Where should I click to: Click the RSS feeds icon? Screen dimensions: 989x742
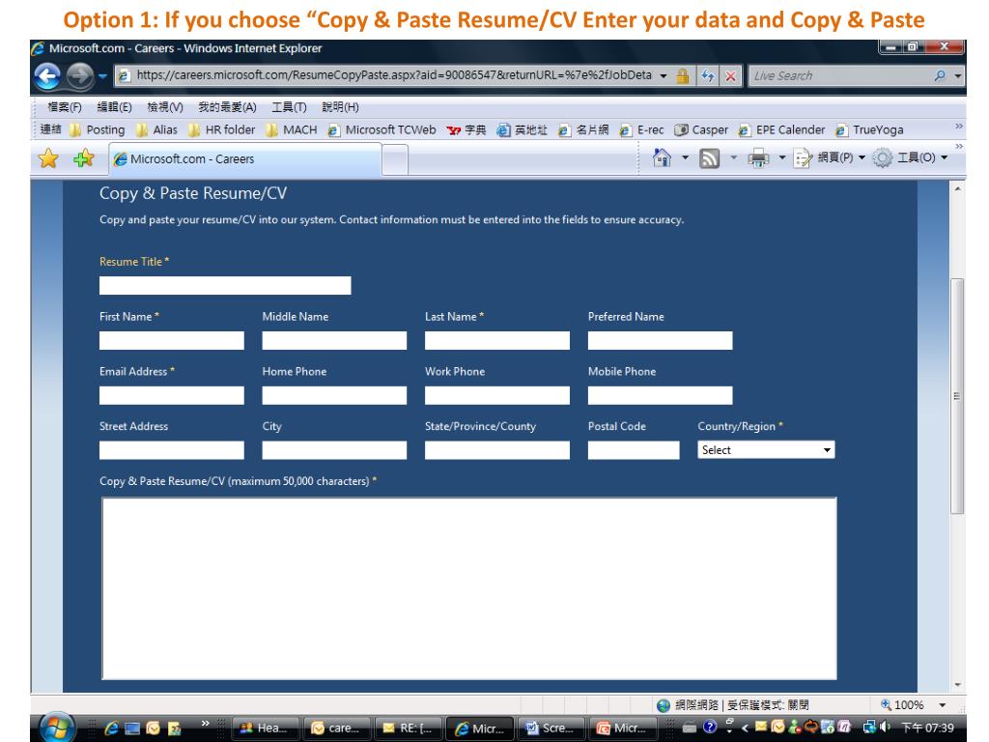tap(710, 158)
